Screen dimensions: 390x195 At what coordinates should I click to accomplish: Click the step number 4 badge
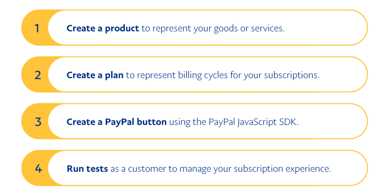(37, 168)
